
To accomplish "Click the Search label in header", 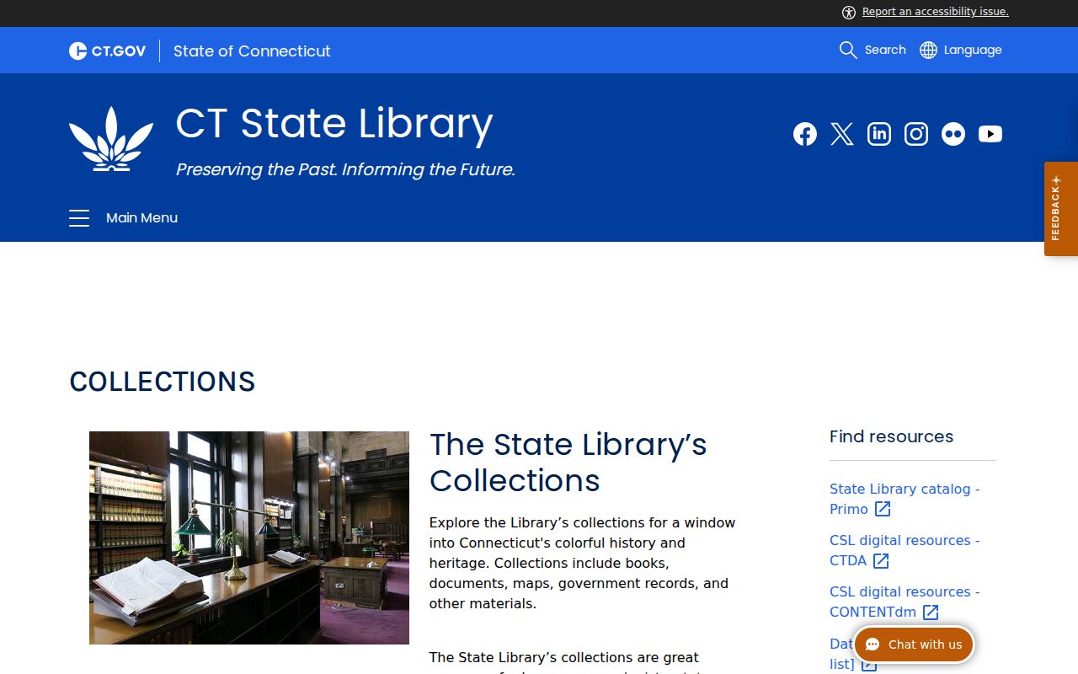I will coord(885,50).
